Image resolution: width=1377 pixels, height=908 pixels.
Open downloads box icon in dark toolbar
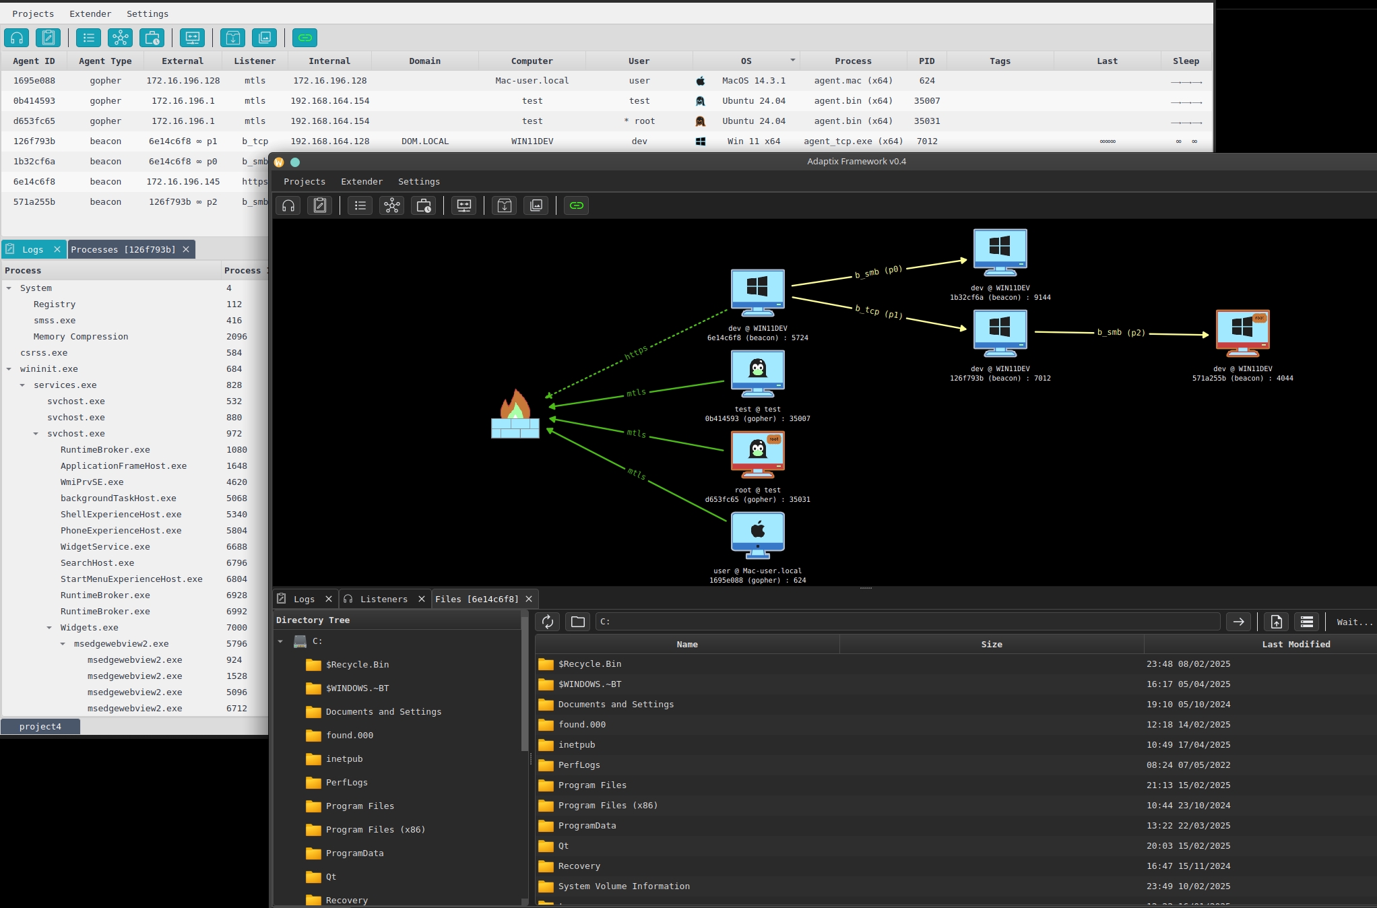click(505, 205)
